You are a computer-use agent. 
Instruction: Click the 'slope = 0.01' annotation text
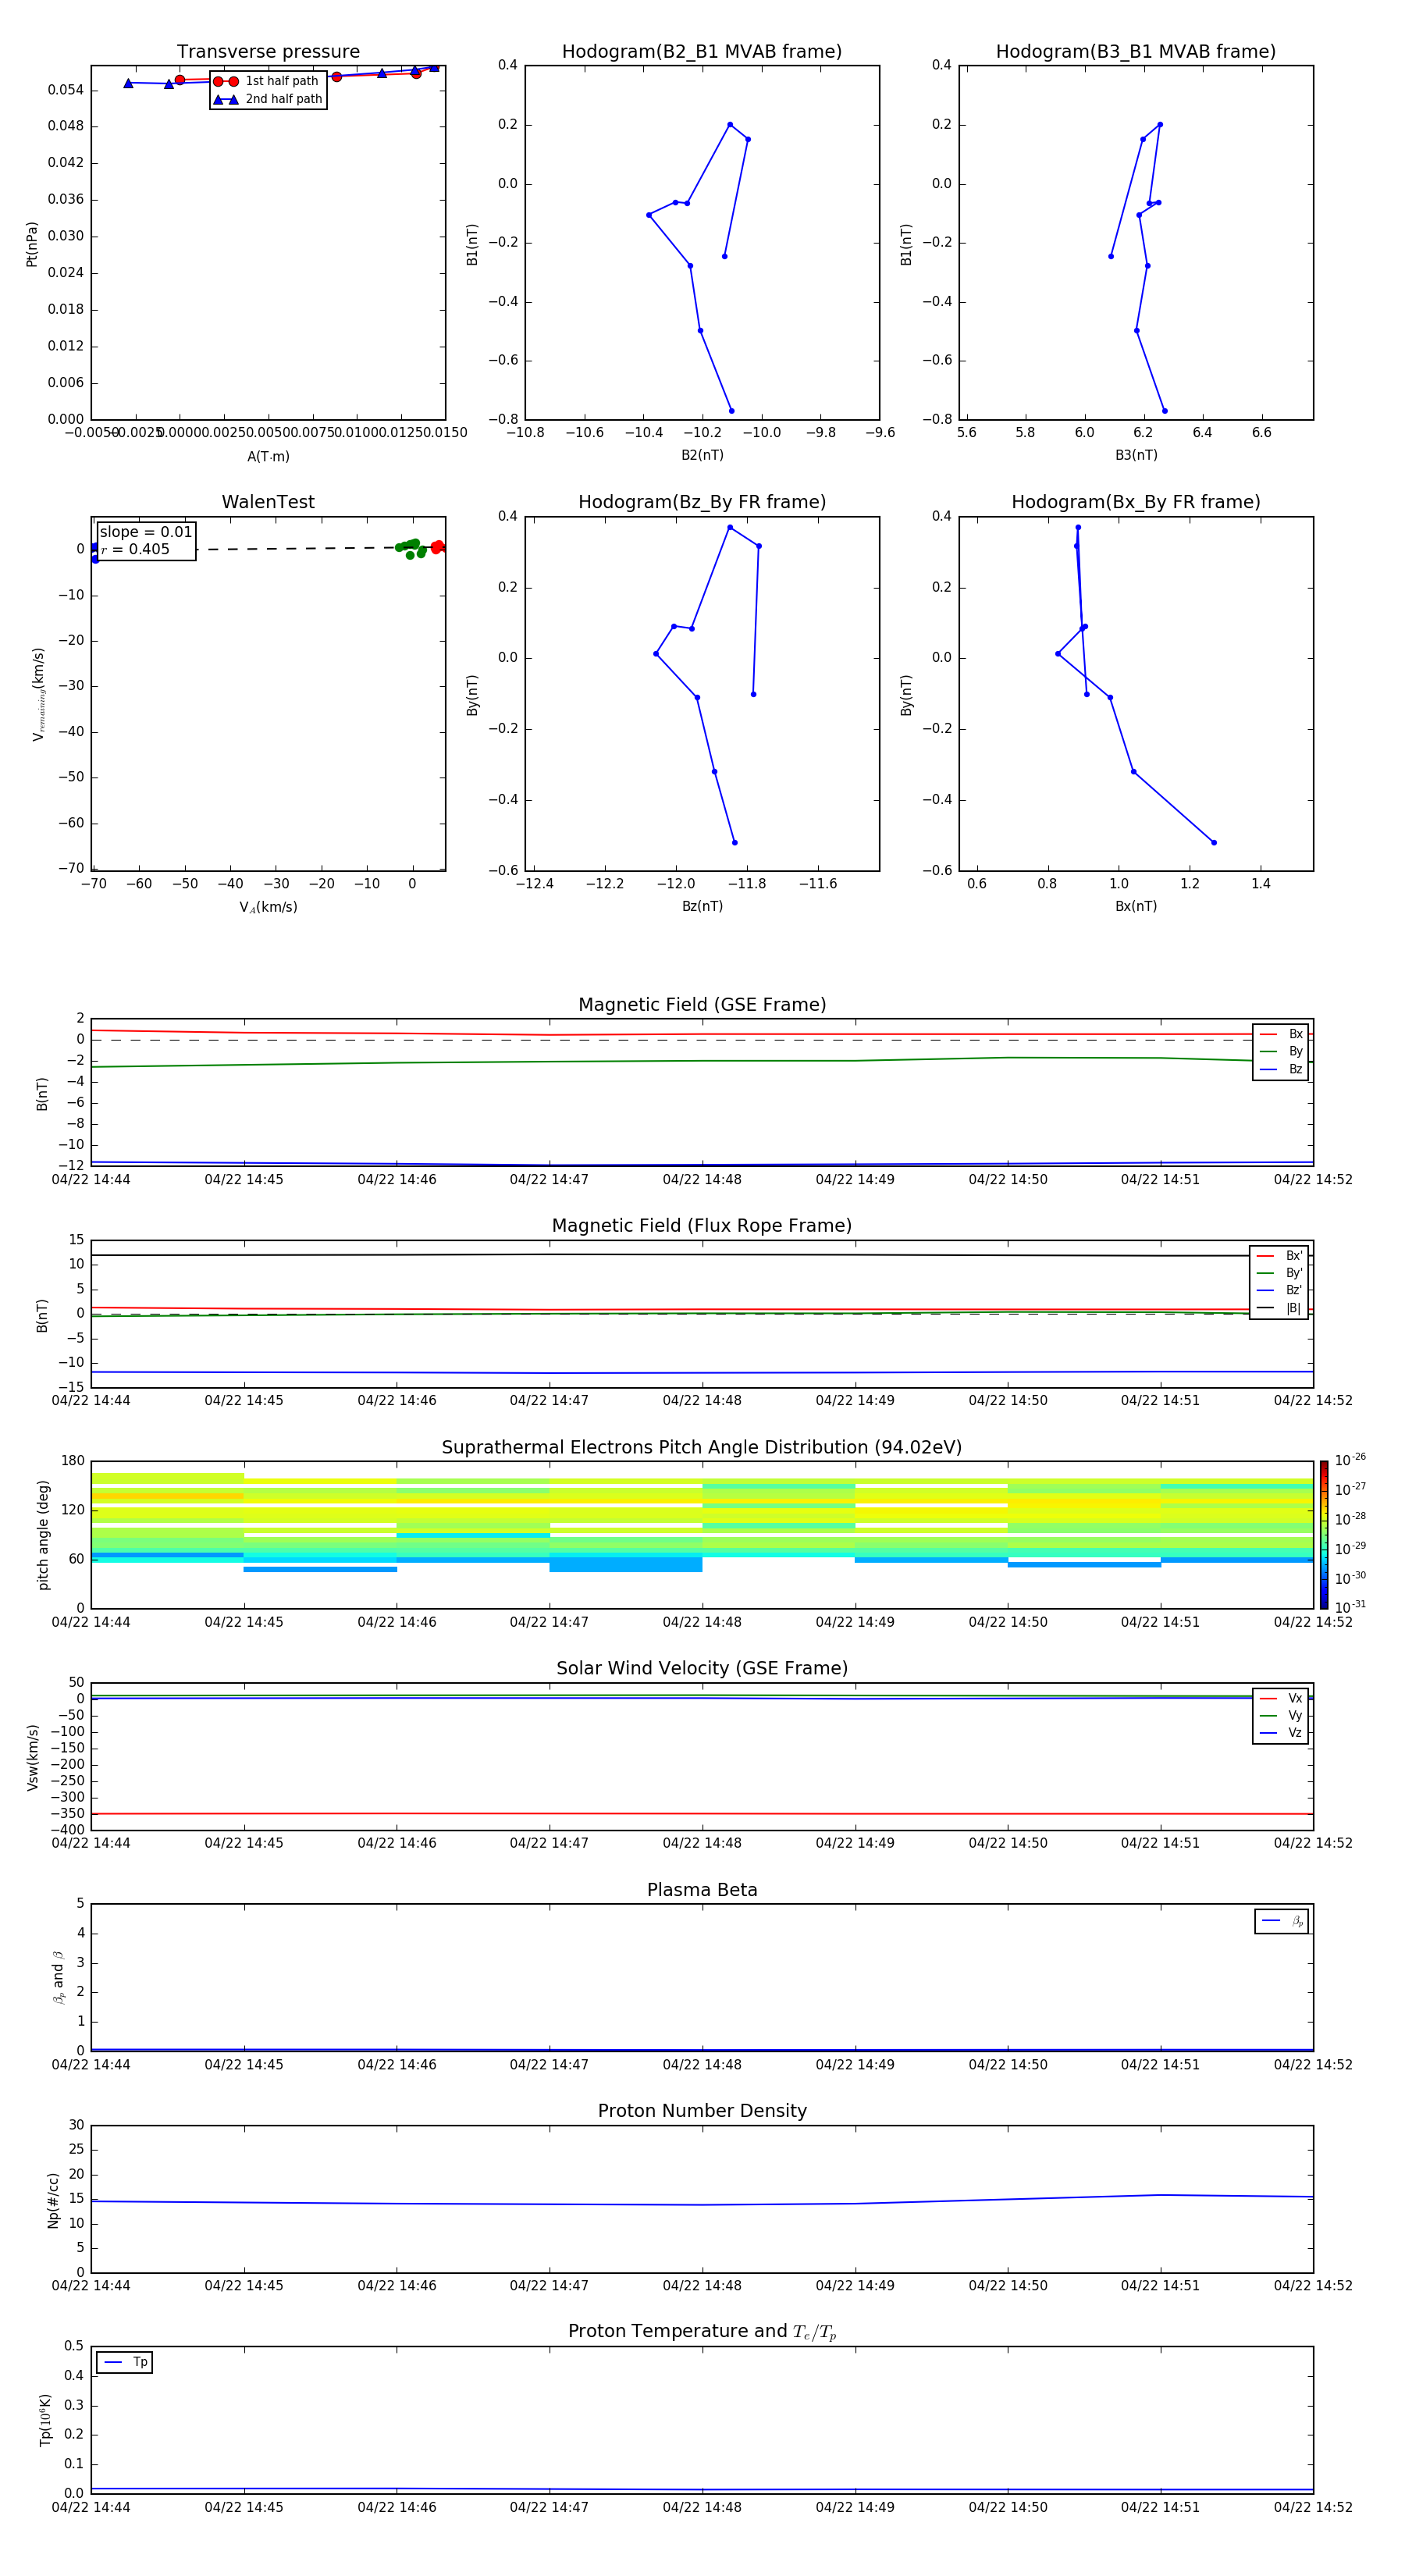[146, 532]
